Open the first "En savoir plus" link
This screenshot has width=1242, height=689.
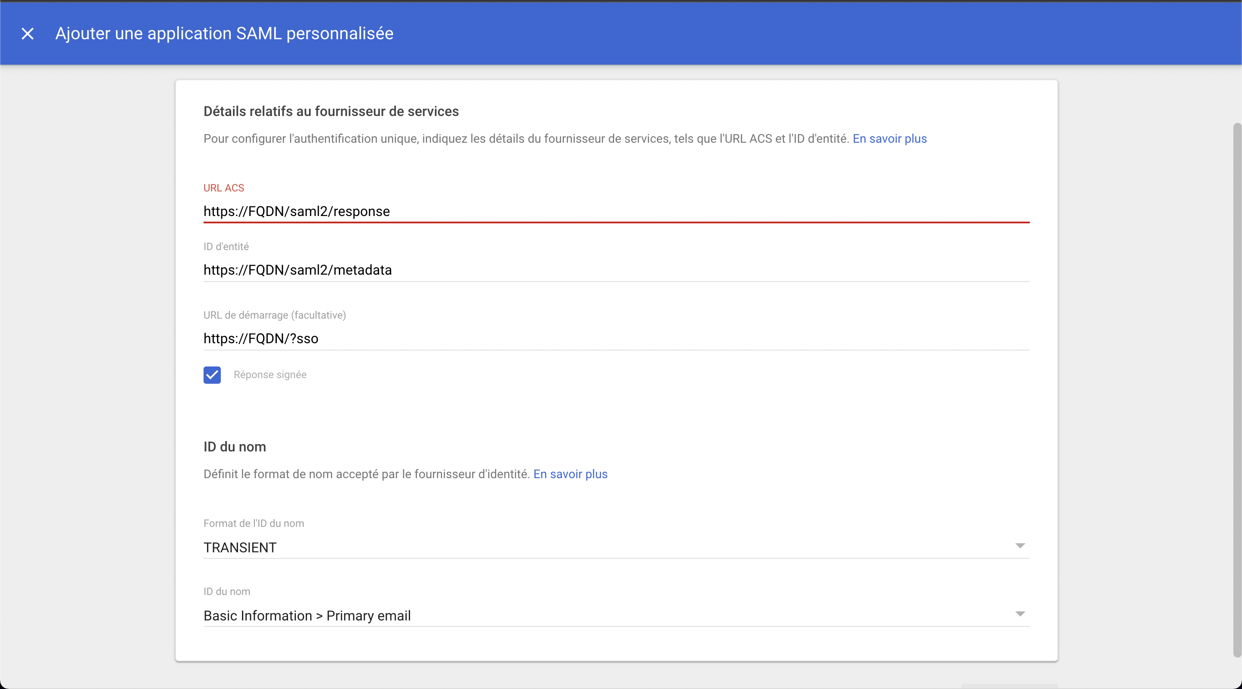(x=890, y=139)
